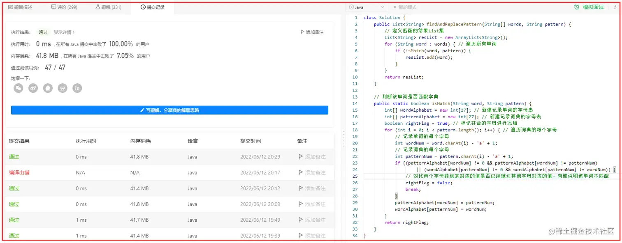The height and width of the screenshot is (243, 622).
Task: Open the 通过 submission from 19:39
Action: pyautogui.click(x=14, y=236)
